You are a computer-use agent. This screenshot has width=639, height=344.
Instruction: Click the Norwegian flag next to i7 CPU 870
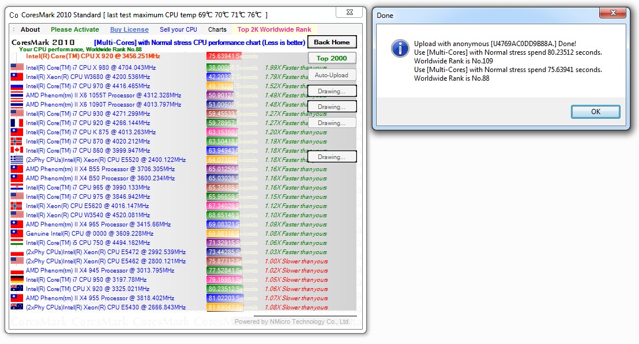17,141
